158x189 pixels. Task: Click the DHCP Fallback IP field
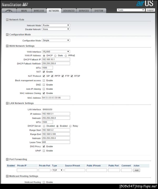[56, 59]
